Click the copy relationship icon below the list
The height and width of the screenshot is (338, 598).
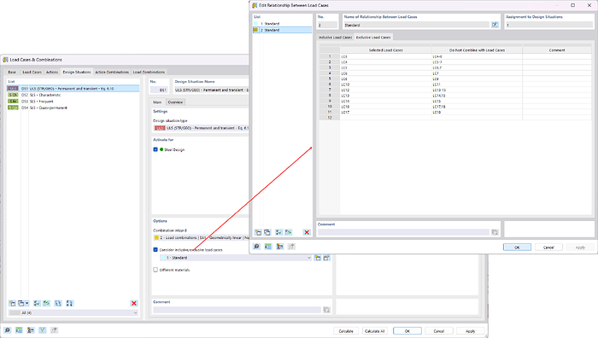tap(267, 232)
